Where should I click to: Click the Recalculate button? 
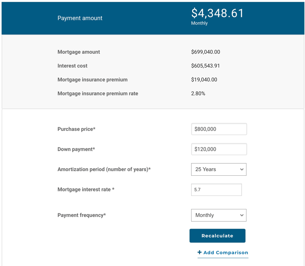pyautogui.click(x=217, y=236)
